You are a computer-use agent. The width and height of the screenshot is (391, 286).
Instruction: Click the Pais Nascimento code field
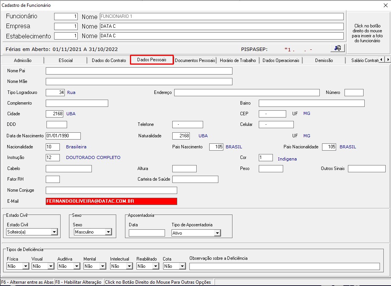coord(216,147)
